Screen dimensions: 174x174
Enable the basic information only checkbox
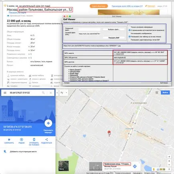[129, 27]
